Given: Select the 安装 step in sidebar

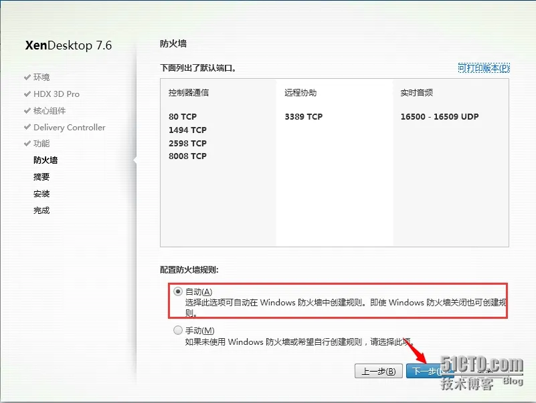Looking at the screenshot, I should point(41,194).
